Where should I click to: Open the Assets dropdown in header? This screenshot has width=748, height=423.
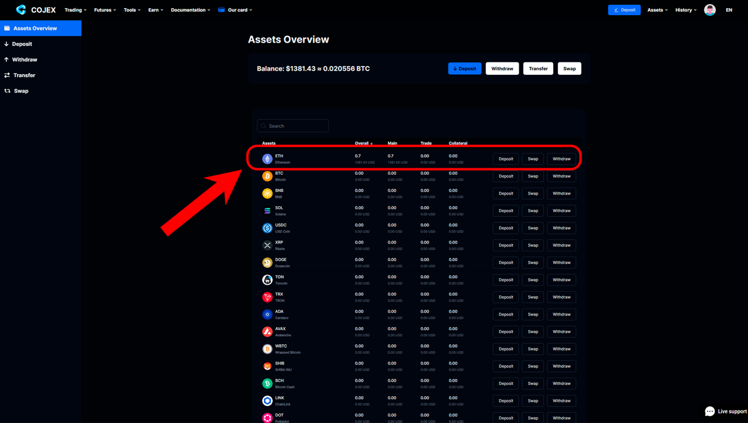tap(657, 10)
